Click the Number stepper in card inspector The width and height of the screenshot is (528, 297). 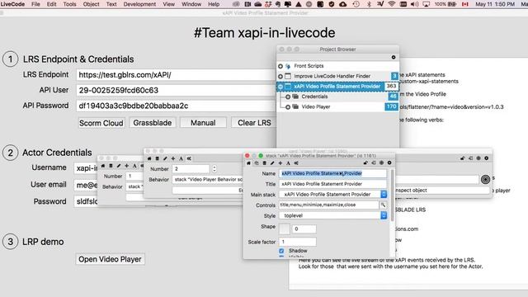coord(214,168)
